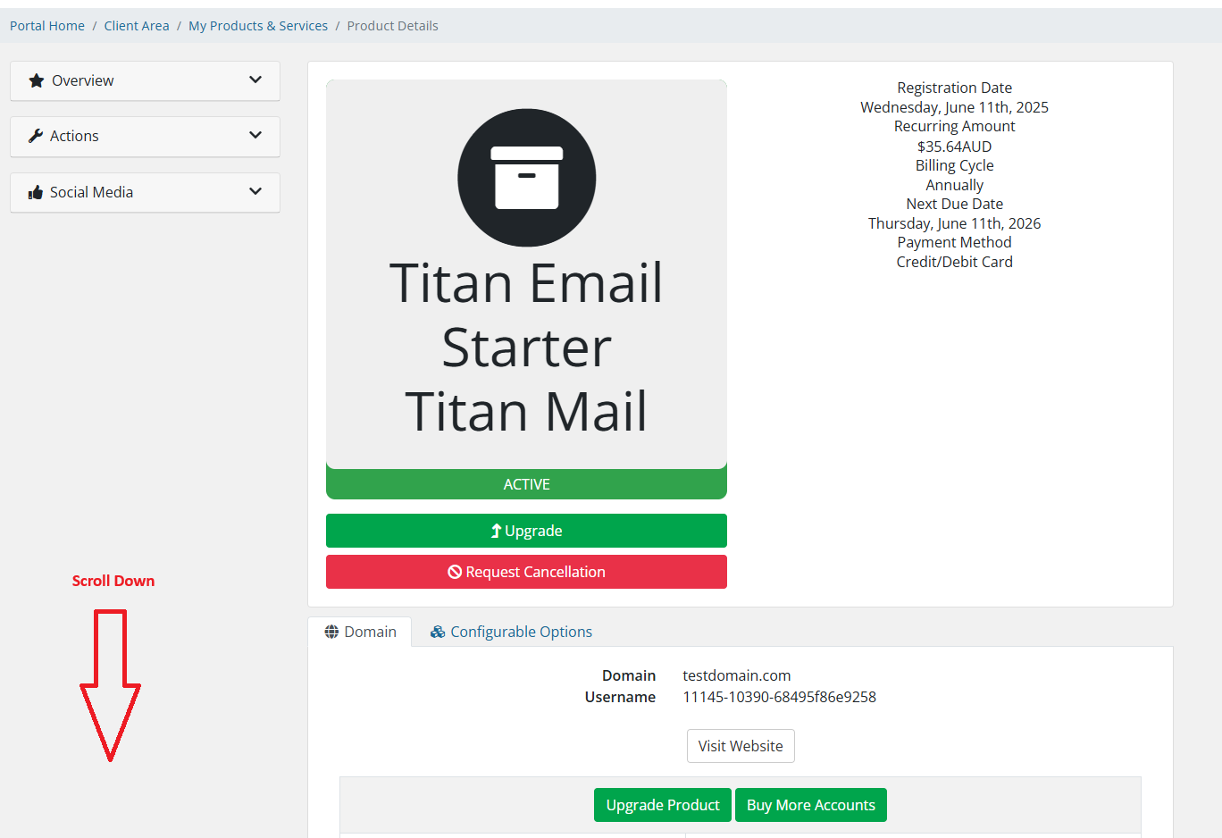
Task: Click the cubes icon on Configurable Options
Action: 438,632
